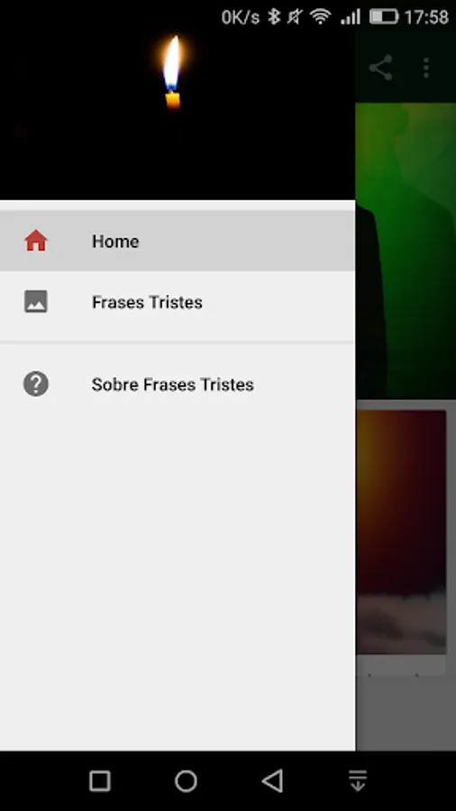456x811 pixels.
Task: Tap the Android back triangle button
Action: point(272,780)
